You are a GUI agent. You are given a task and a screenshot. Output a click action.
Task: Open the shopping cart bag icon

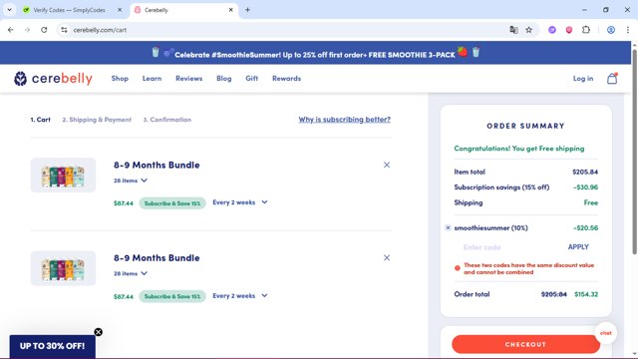612,78
